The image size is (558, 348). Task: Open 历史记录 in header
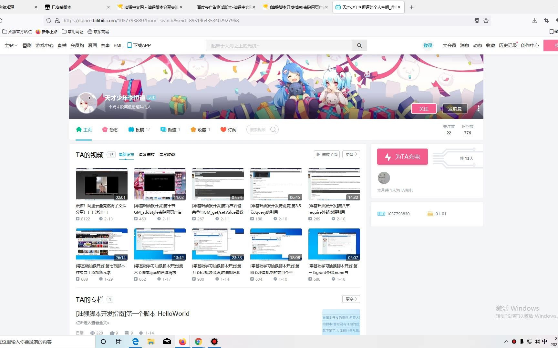click(x=508, y=45)
